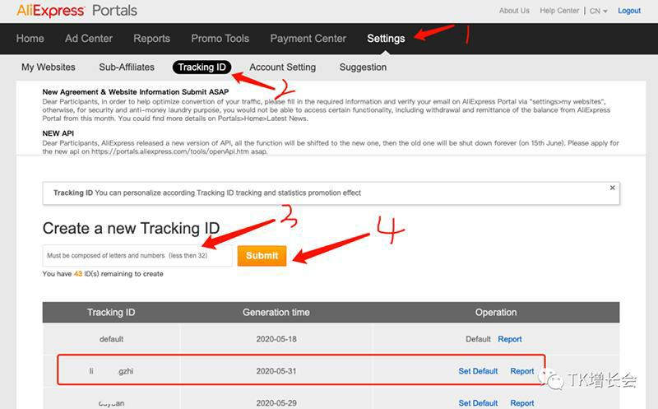Open Report for the default tracking ID
658x409 pixels.
pos(509,339)
